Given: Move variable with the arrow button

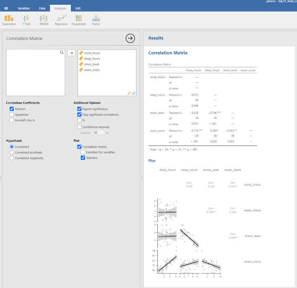Looking at the screenshot, I should [x=71, y=53].
